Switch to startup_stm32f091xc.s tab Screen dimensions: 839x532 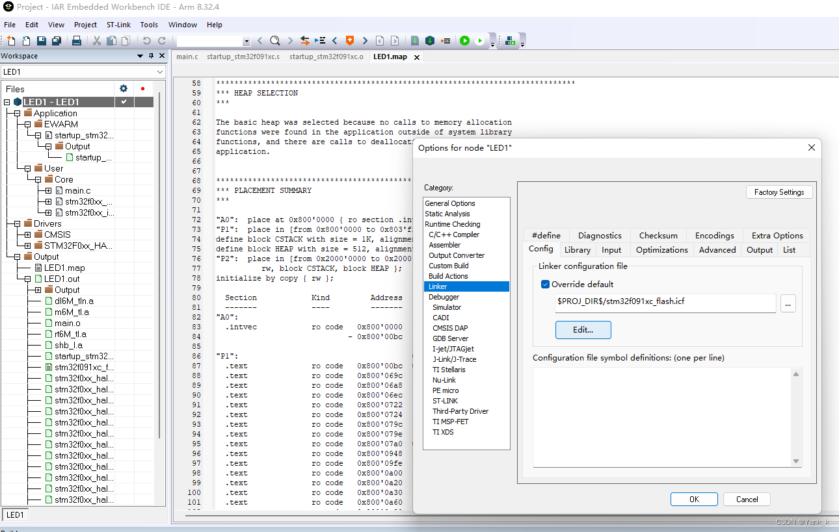(x=243, y=57)
